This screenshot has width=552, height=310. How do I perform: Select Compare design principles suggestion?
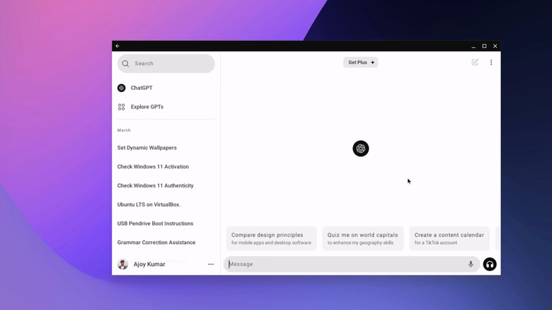[x=271, y=239]
